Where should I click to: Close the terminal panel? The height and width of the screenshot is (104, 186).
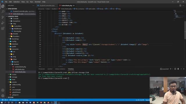pos(184,69)
